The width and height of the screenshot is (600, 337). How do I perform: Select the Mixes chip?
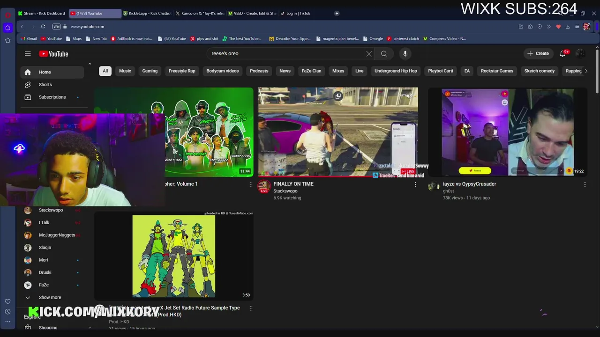338,71
